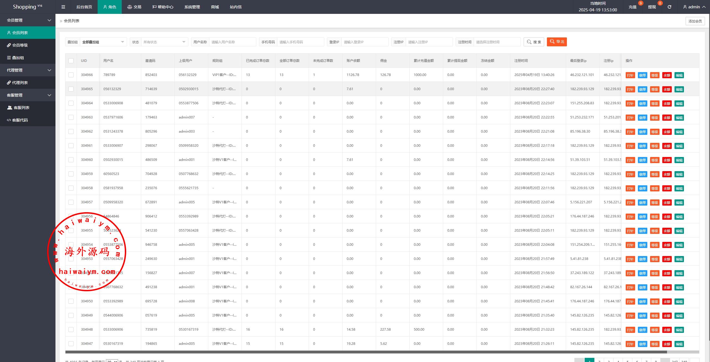710x362 pixels.
Task: Click the 用户名称 input field
Action: (x=232, y=42)
